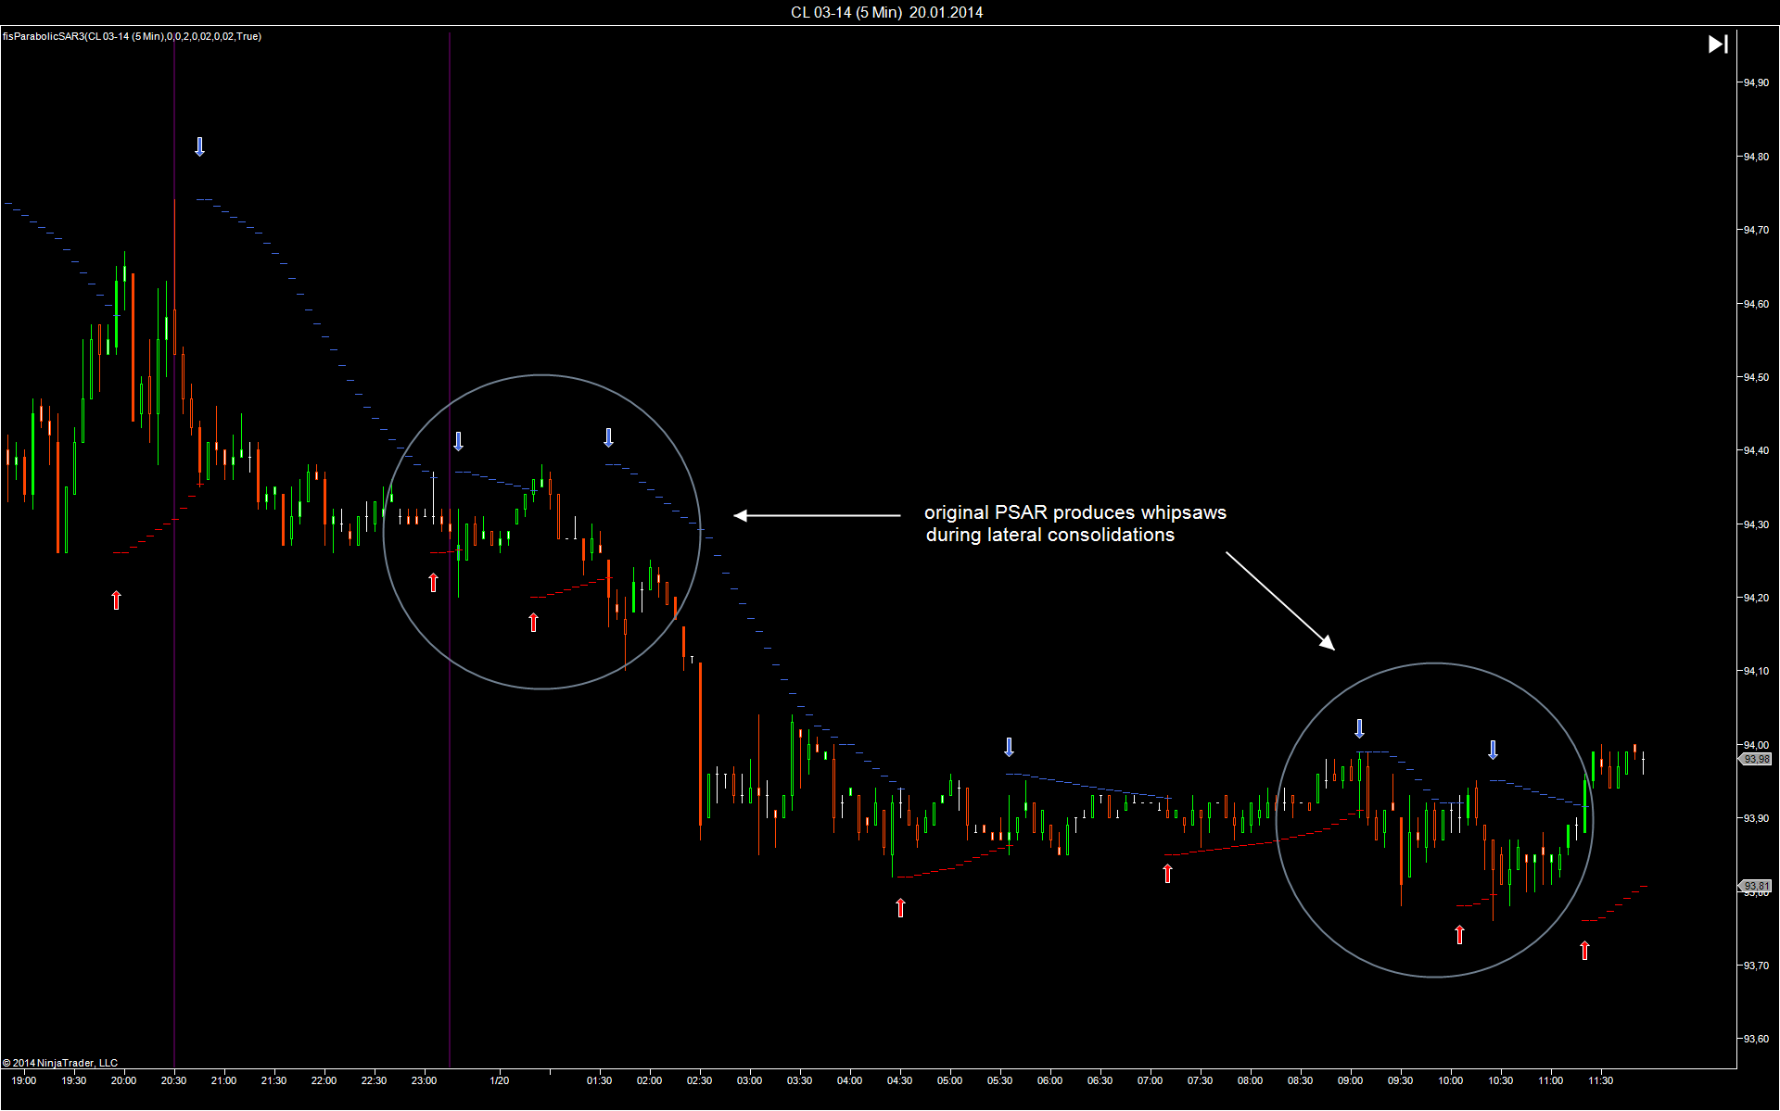Image resolution: width=1780 pixels, height=1111 pixels.
Task: Click the 94,90 label on the price axis
Action: pyautogui.click(x=1755, y=82)
